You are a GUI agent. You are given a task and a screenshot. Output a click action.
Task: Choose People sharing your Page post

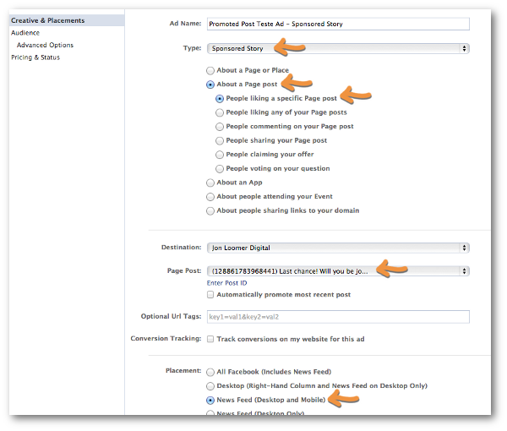(220, 140)
